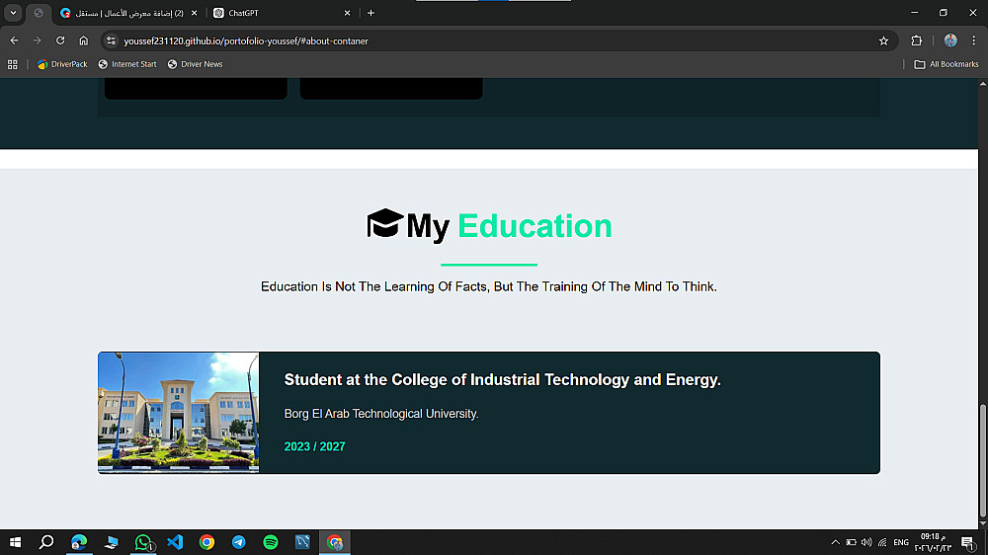Open the notification center icon
The height and width of the screenshot is (555, 988).
pyautogui.click(x=968, y=542)
